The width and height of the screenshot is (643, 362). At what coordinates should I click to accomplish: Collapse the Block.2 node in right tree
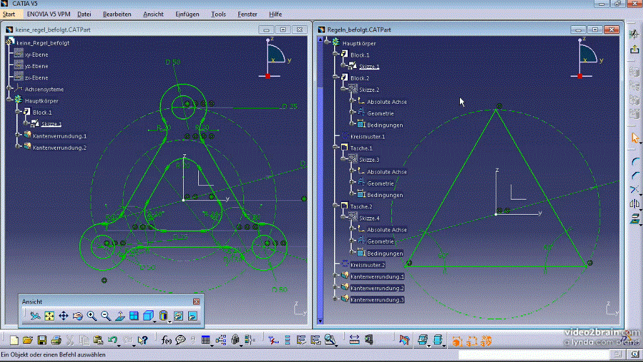335,77
